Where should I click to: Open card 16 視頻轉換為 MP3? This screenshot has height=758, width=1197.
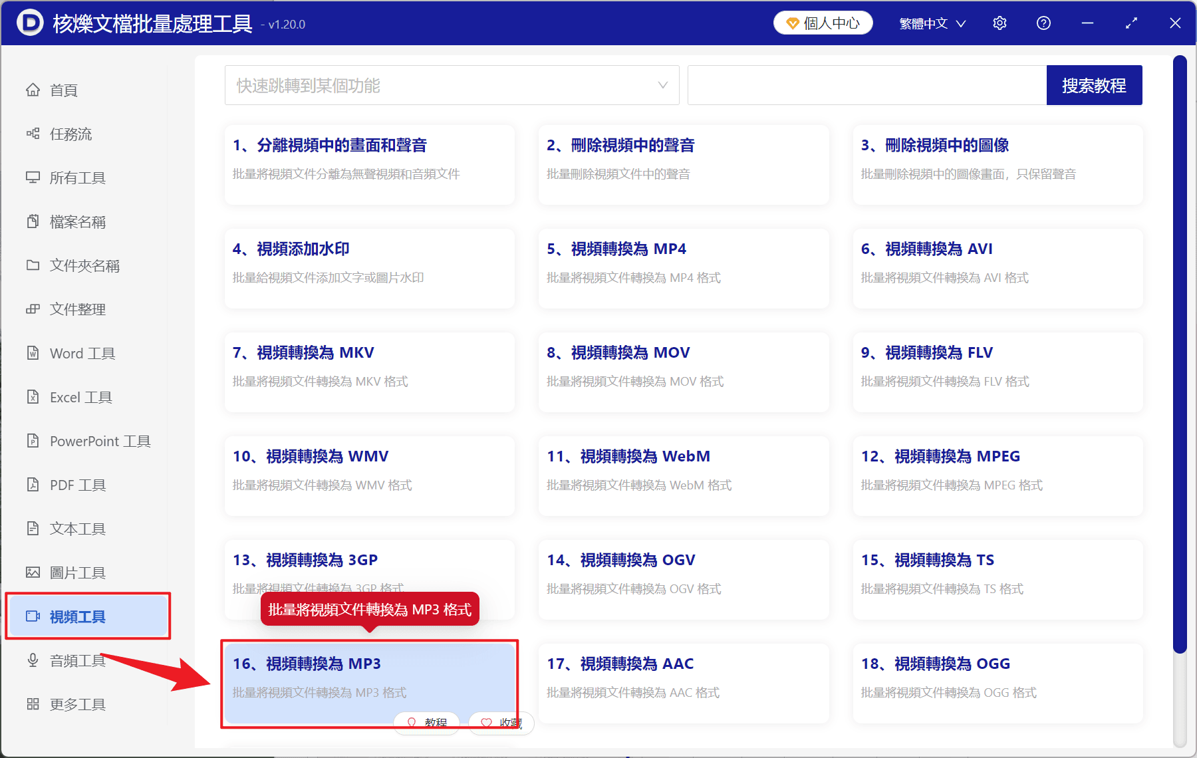coord(370,683)
